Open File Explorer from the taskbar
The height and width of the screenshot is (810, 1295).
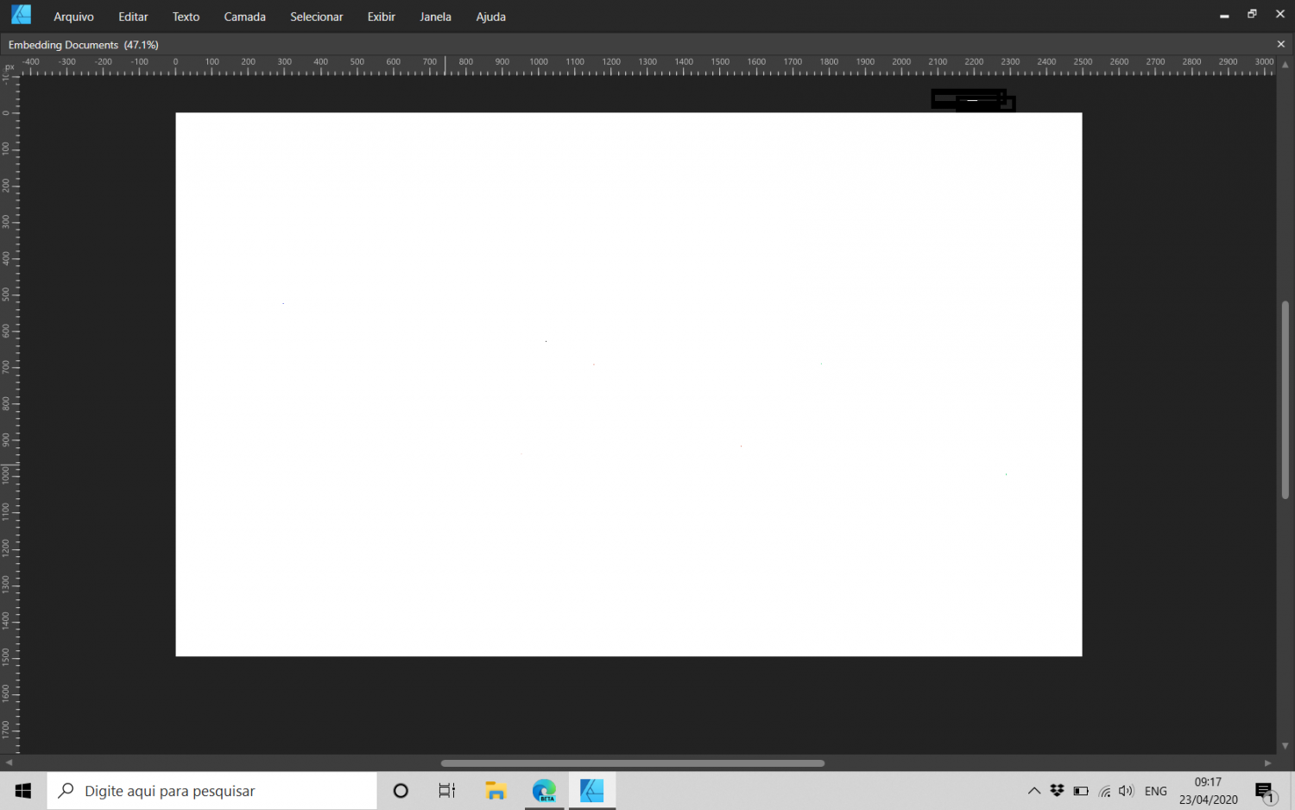point(495,790)
